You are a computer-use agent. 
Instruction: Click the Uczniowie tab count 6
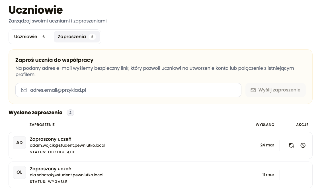tap(44, 37)
